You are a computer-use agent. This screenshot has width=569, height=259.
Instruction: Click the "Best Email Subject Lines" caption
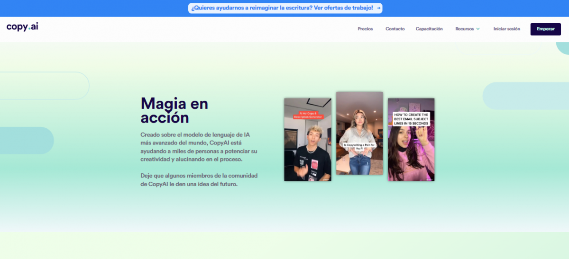tap(411, 119)
